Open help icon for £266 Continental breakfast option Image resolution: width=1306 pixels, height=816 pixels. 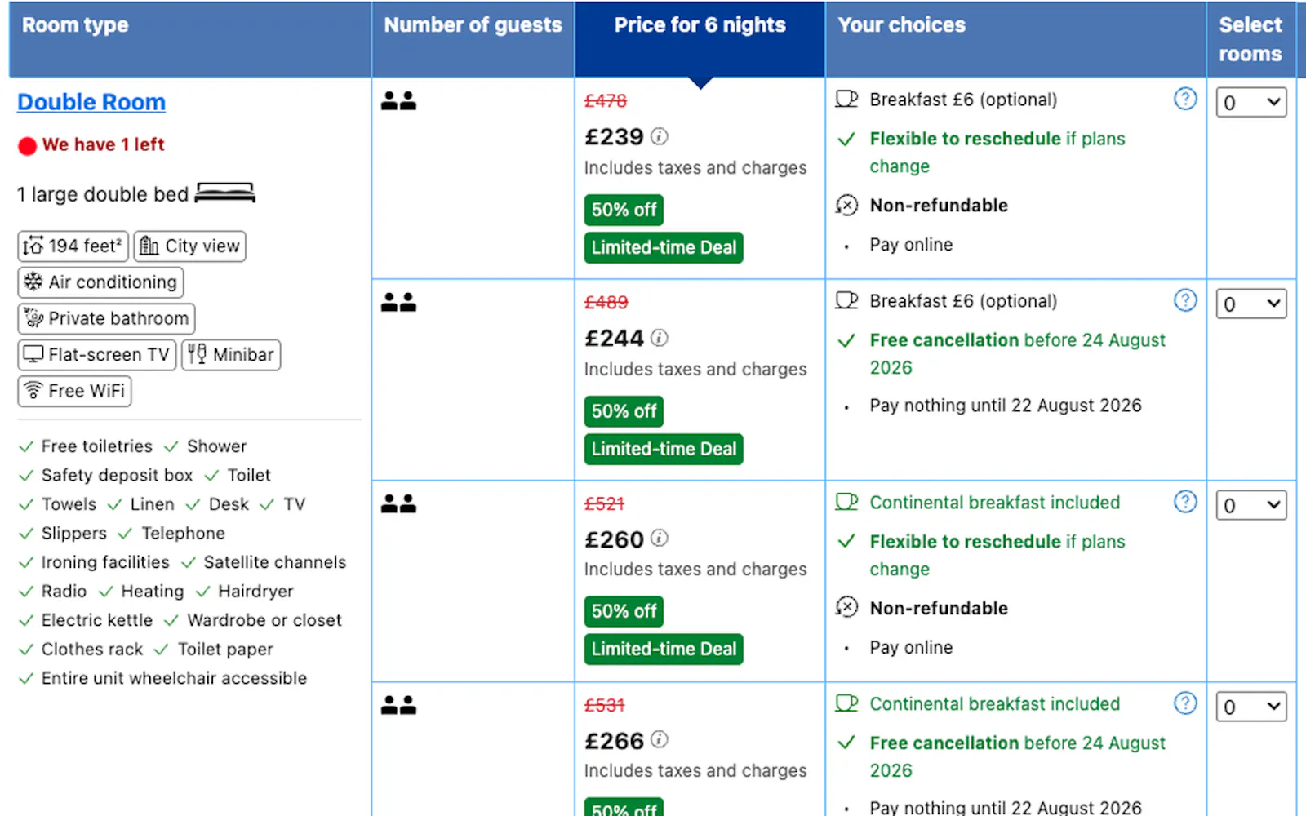click(x=1185, y=703)
